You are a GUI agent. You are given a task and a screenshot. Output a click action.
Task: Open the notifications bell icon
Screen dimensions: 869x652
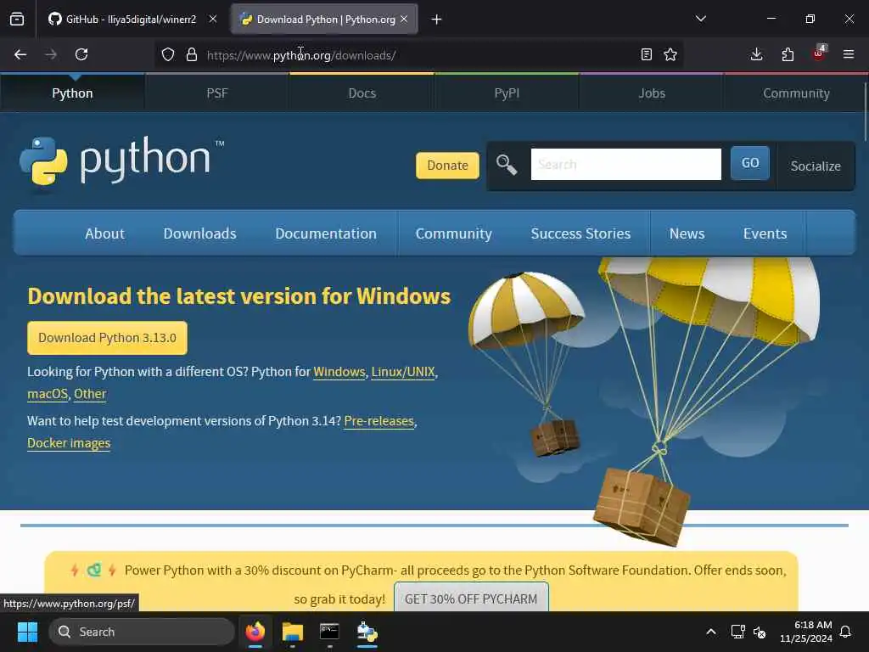846,632
